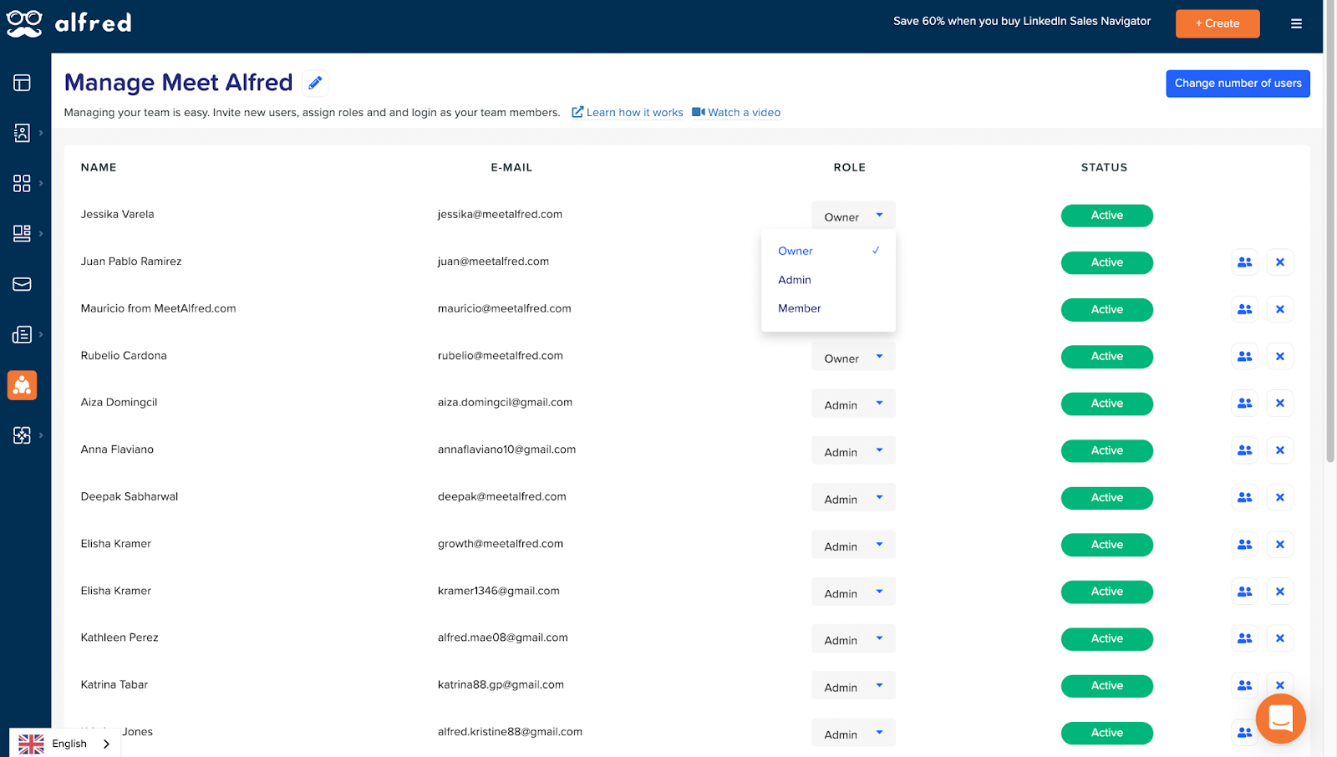The height and width of the screenshot is (757, 1337).
Task: Remove growth@meetalfred.com user with X
Action: click(1279, 544)
